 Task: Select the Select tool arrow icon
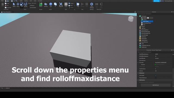point(14,4)
